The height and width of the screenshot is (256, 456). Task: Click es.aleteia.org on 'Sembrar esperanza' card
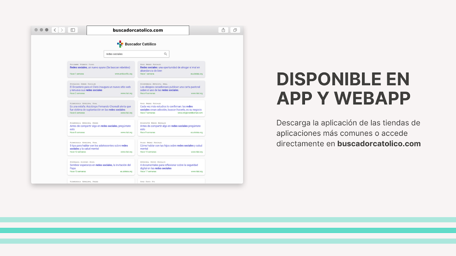(x=126, y=171)
